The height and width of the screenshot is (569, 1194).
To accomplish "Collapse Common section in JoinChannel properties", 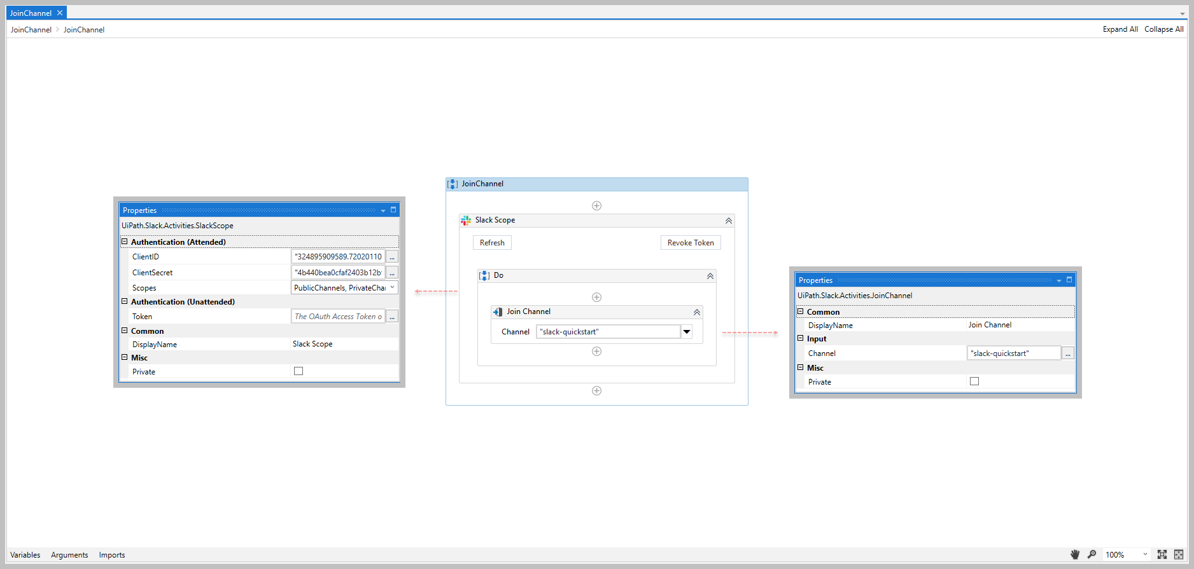I will (801, 312).
